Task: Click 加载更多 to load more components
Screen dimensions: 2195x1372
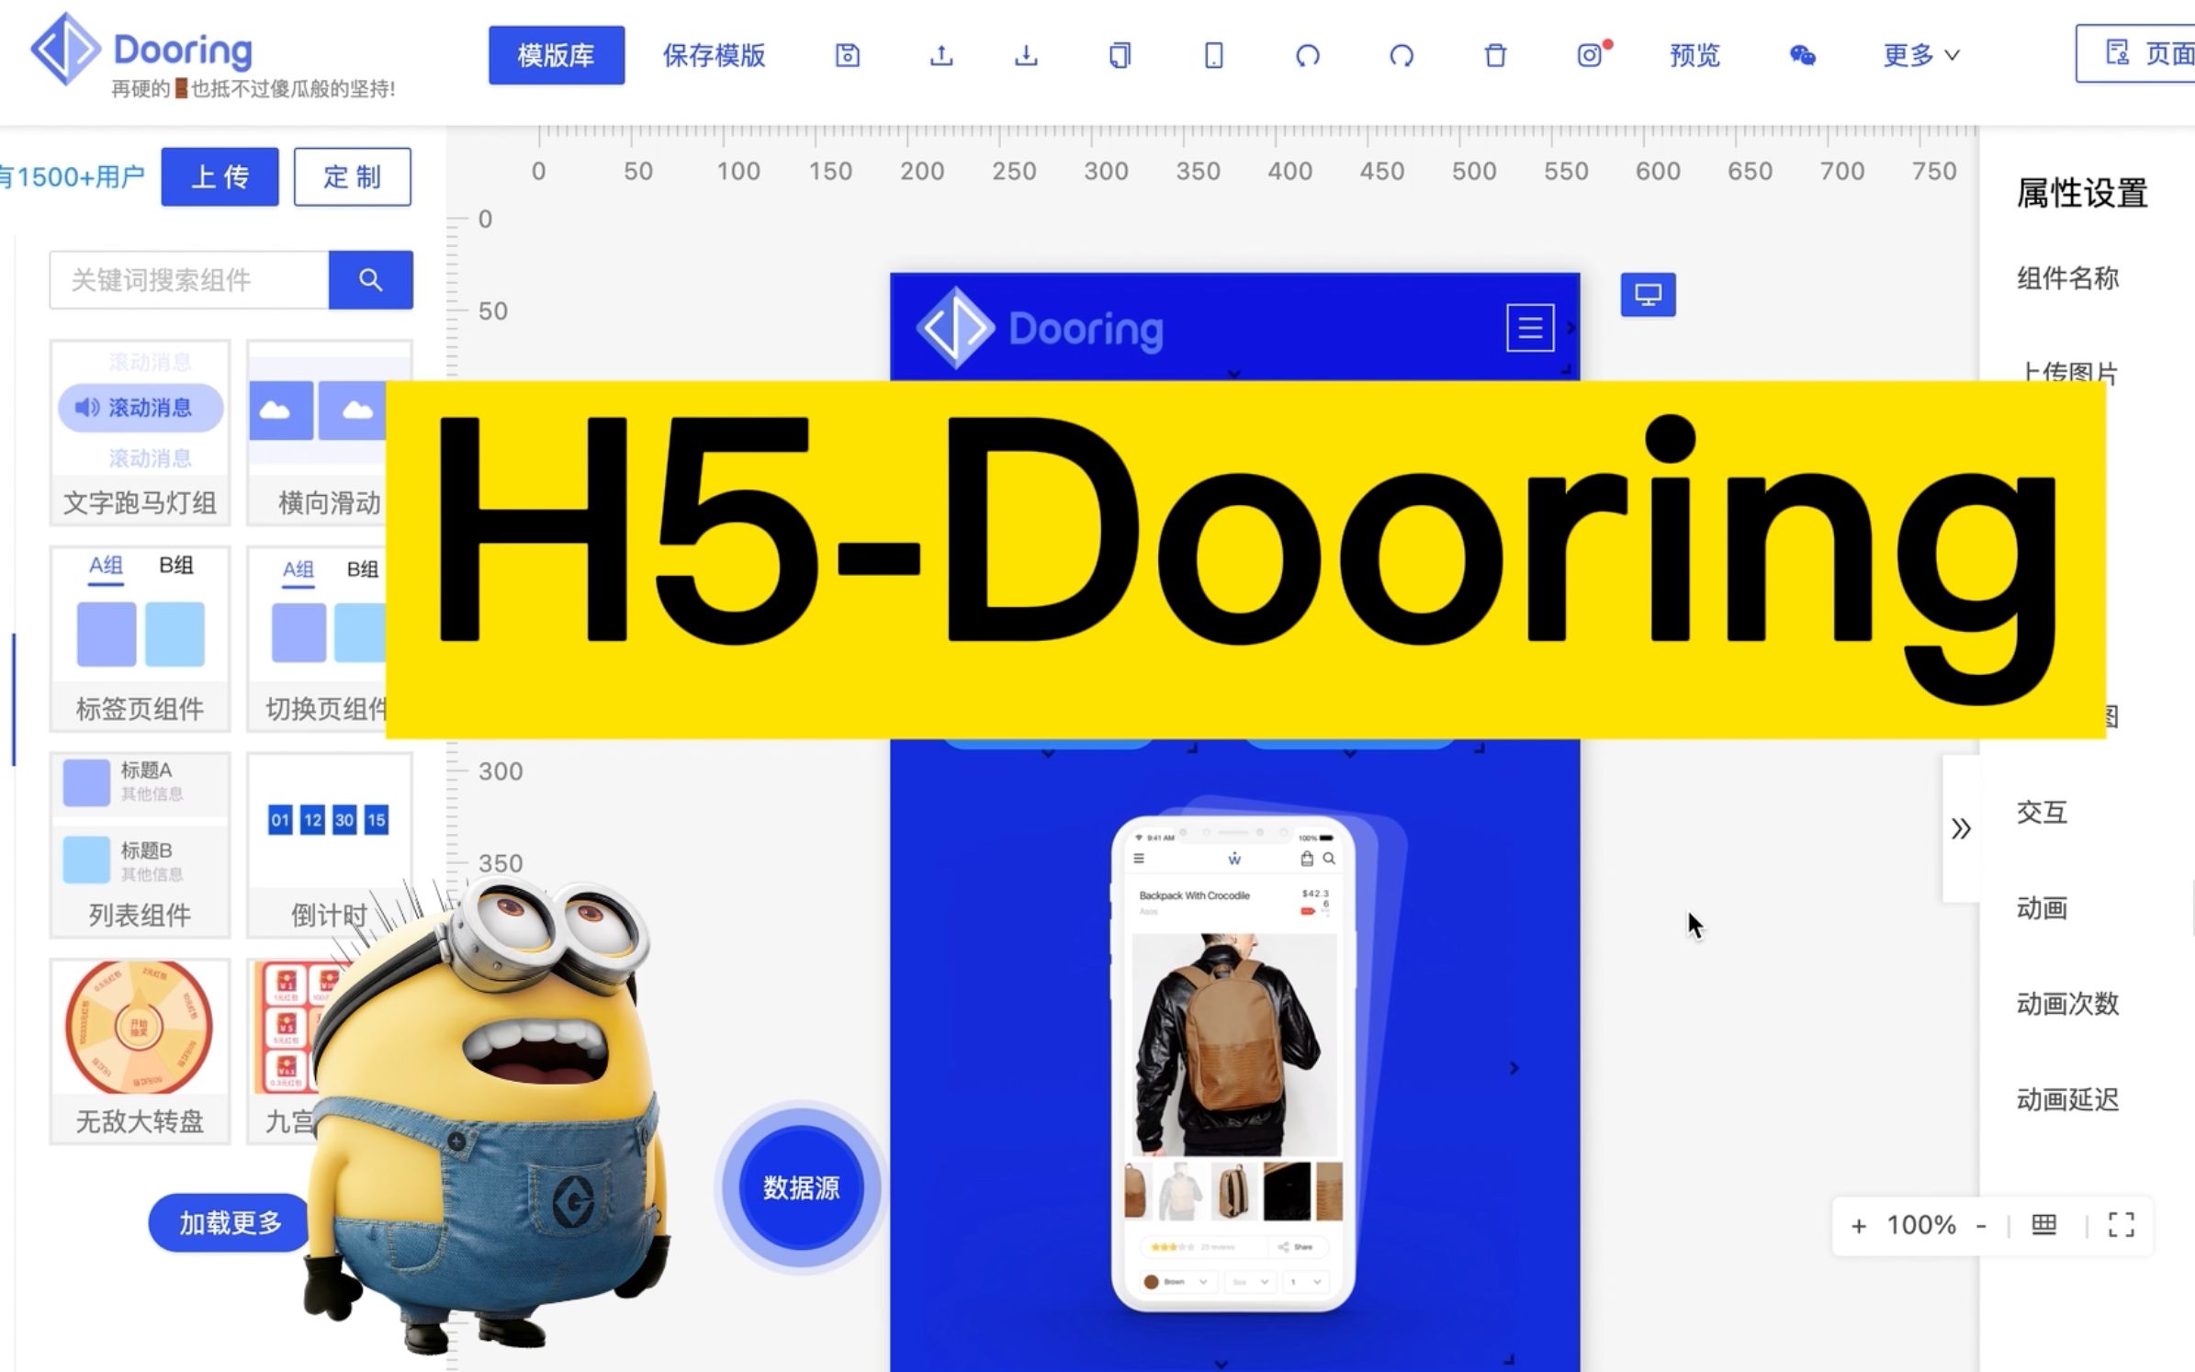Action: click(x=230, y=1222)
